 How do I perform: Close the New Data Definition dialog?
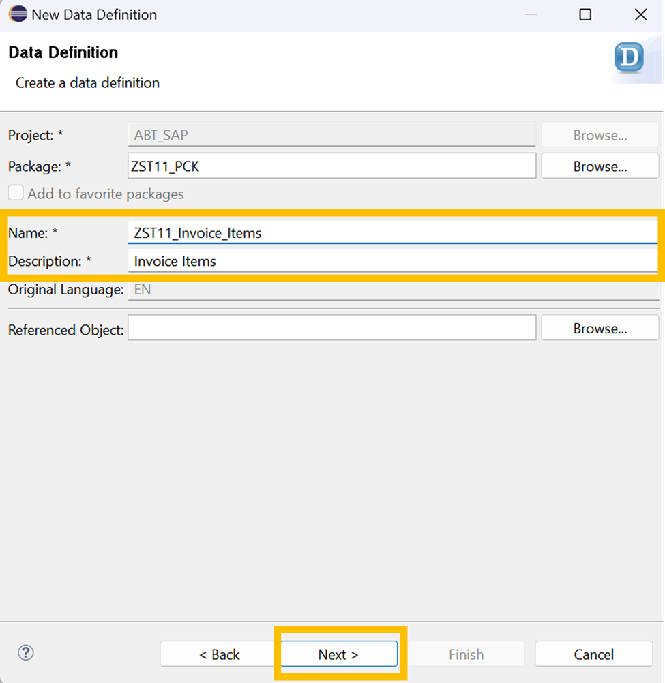640,14
